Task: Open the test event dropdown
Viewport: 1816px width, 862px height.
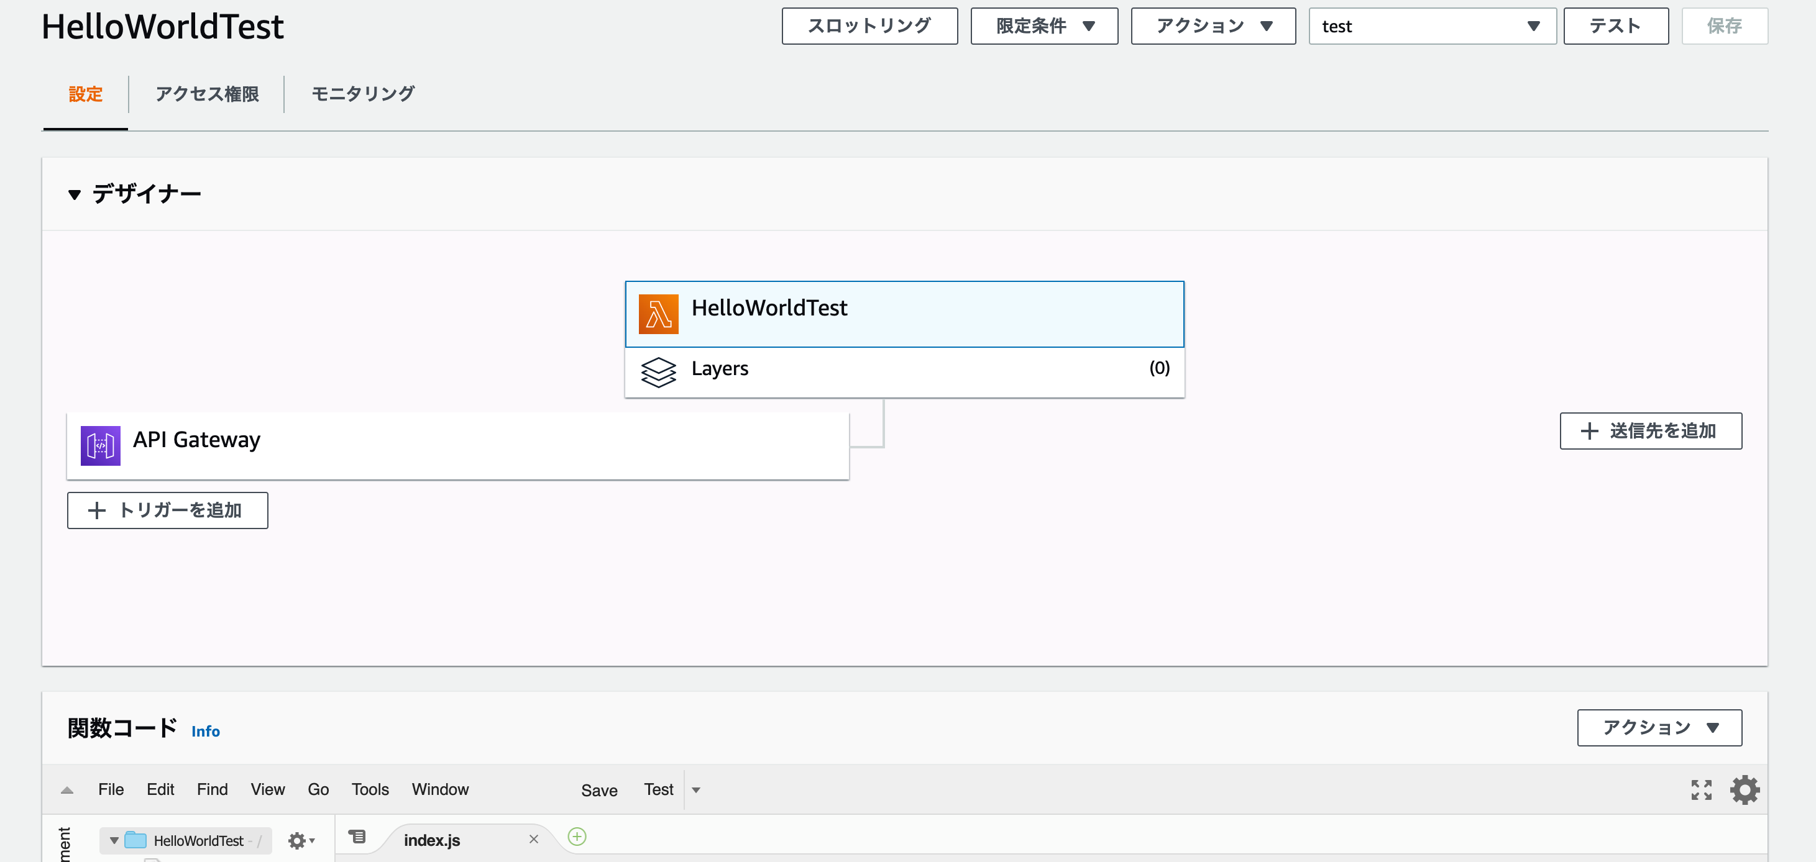Action: pyautogui.click(x=1431, y=26)
